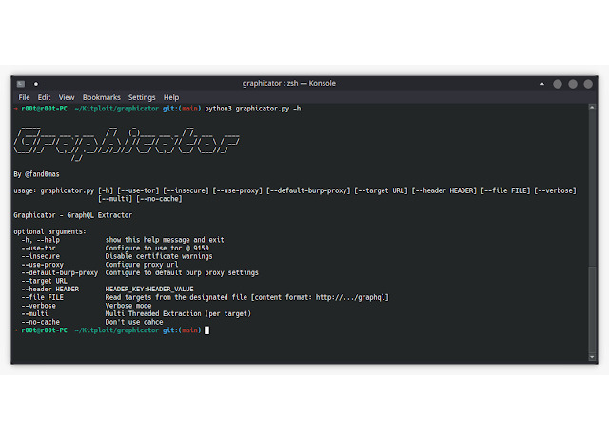The image size is (609, 440).
Task: Click the scrollbar track above the thumb
Action: [x=592, y=189]
